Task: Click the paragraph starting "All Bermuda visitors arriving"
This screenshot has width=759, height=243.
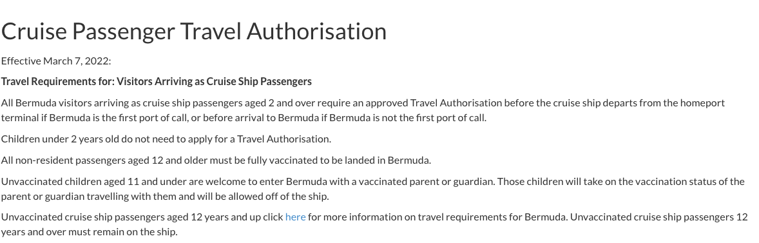Action: click(363, 110)
